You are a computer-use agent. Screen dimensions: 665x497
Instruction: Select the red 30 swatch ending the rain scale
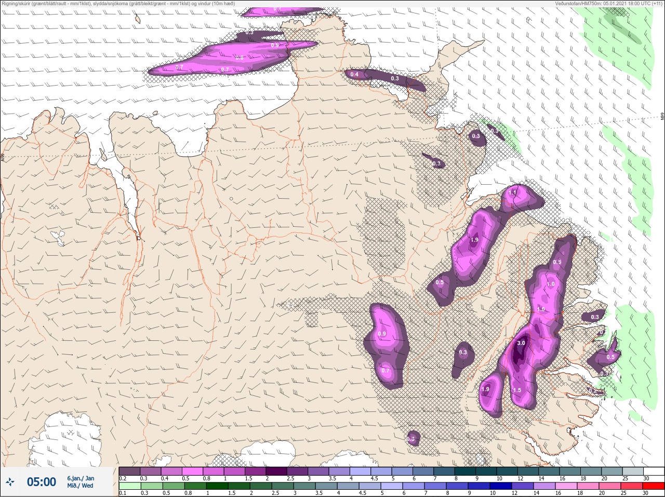coord(654,486)
